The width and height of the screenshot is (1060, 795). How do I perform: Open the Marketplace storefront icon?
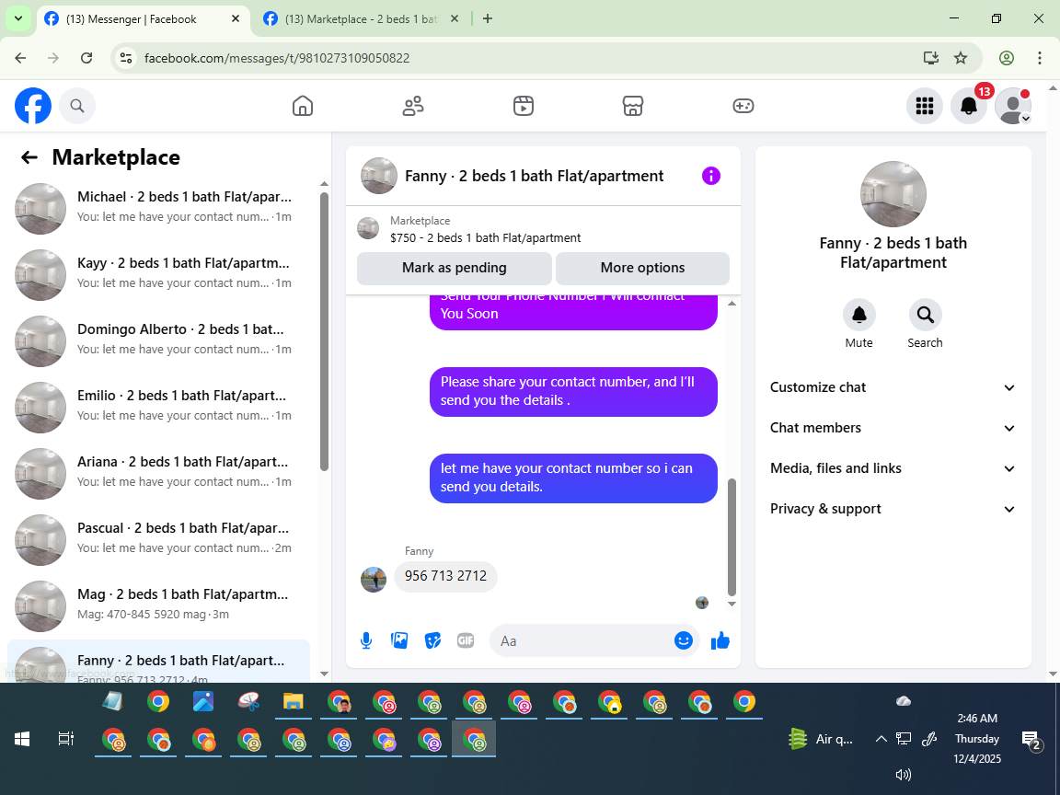[633, 106]
